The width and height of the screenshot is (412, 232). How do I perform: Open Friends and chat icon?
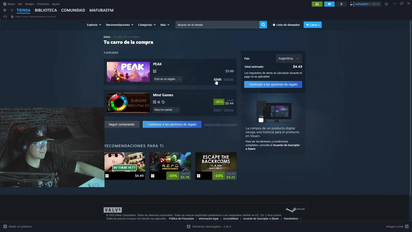407,227
